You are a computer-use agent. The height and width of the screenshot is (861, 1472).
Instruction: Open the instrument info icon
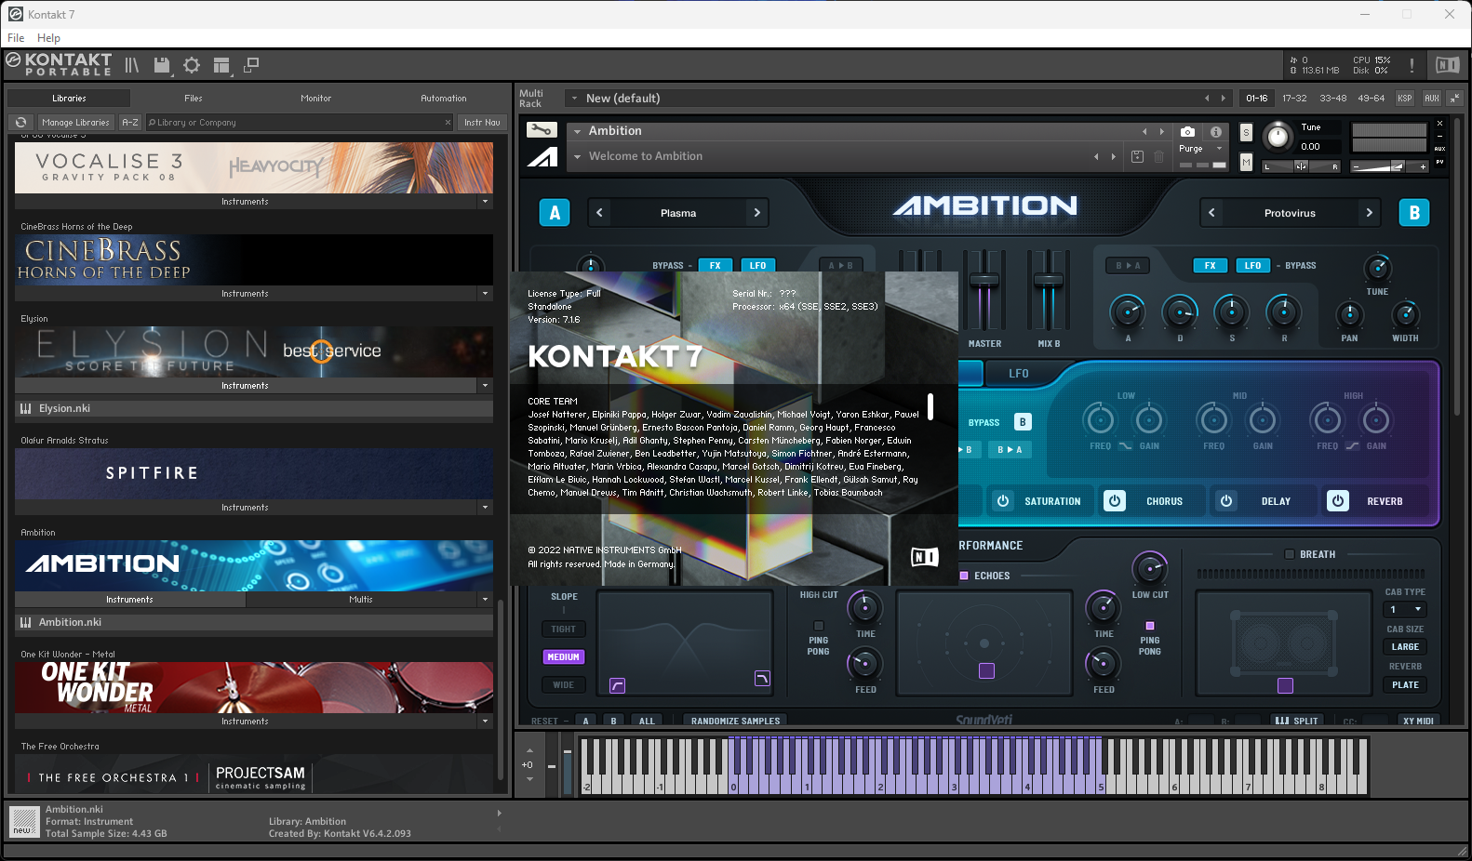coord(1215,132)
